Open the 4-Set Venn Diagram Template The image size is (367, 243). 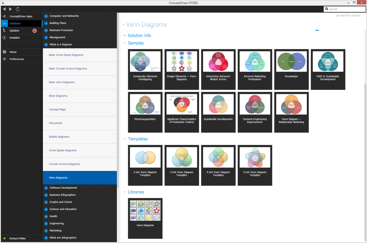click(x=218, y=165)
